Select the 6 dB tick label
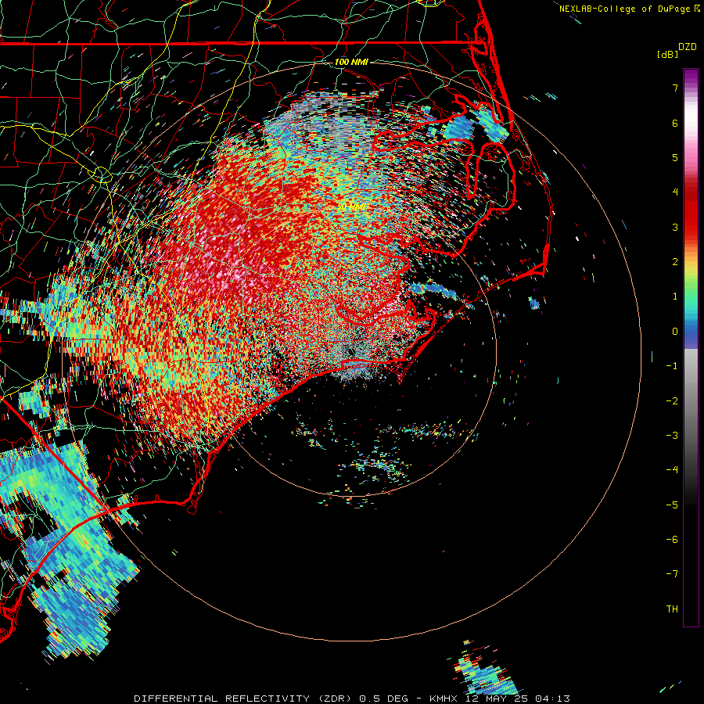Image resolution: width=704 pixels, height=704 pixels. [x=675, y=123]
